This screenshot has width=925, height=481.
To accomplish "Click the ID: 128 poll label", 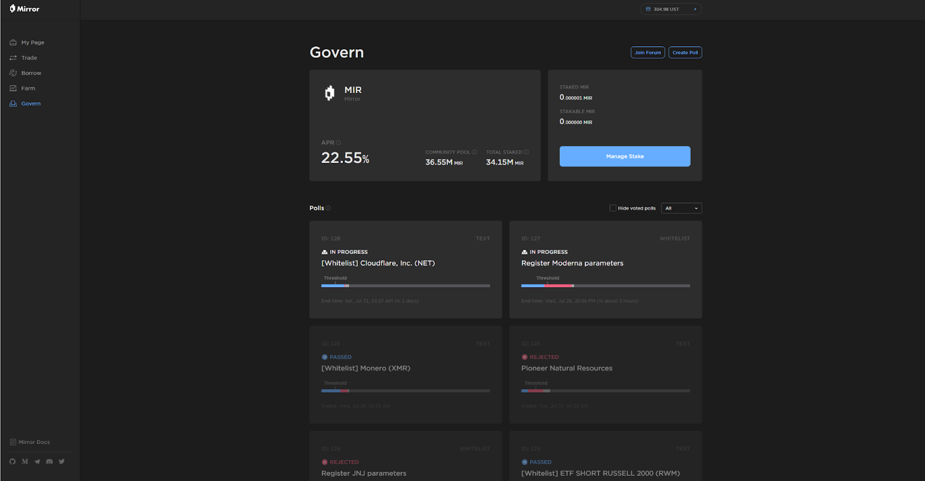I will [x=331, y=239].
